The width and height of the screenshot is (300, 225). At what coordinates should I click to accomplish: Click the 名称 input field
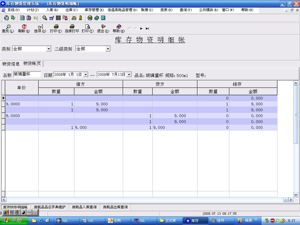(27, 74)
